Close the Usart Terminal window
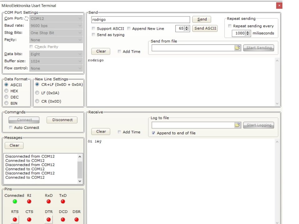299x224 pixels. [279, 6]
